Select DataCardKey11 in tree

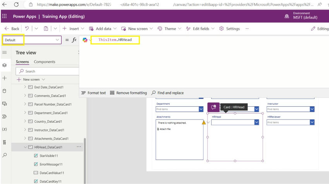click(x=51, y=181)
